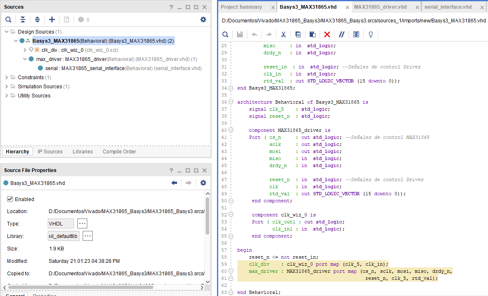
Task: Expand the clk_div clk_wiz_0 node
Action: tap(25, 50)
